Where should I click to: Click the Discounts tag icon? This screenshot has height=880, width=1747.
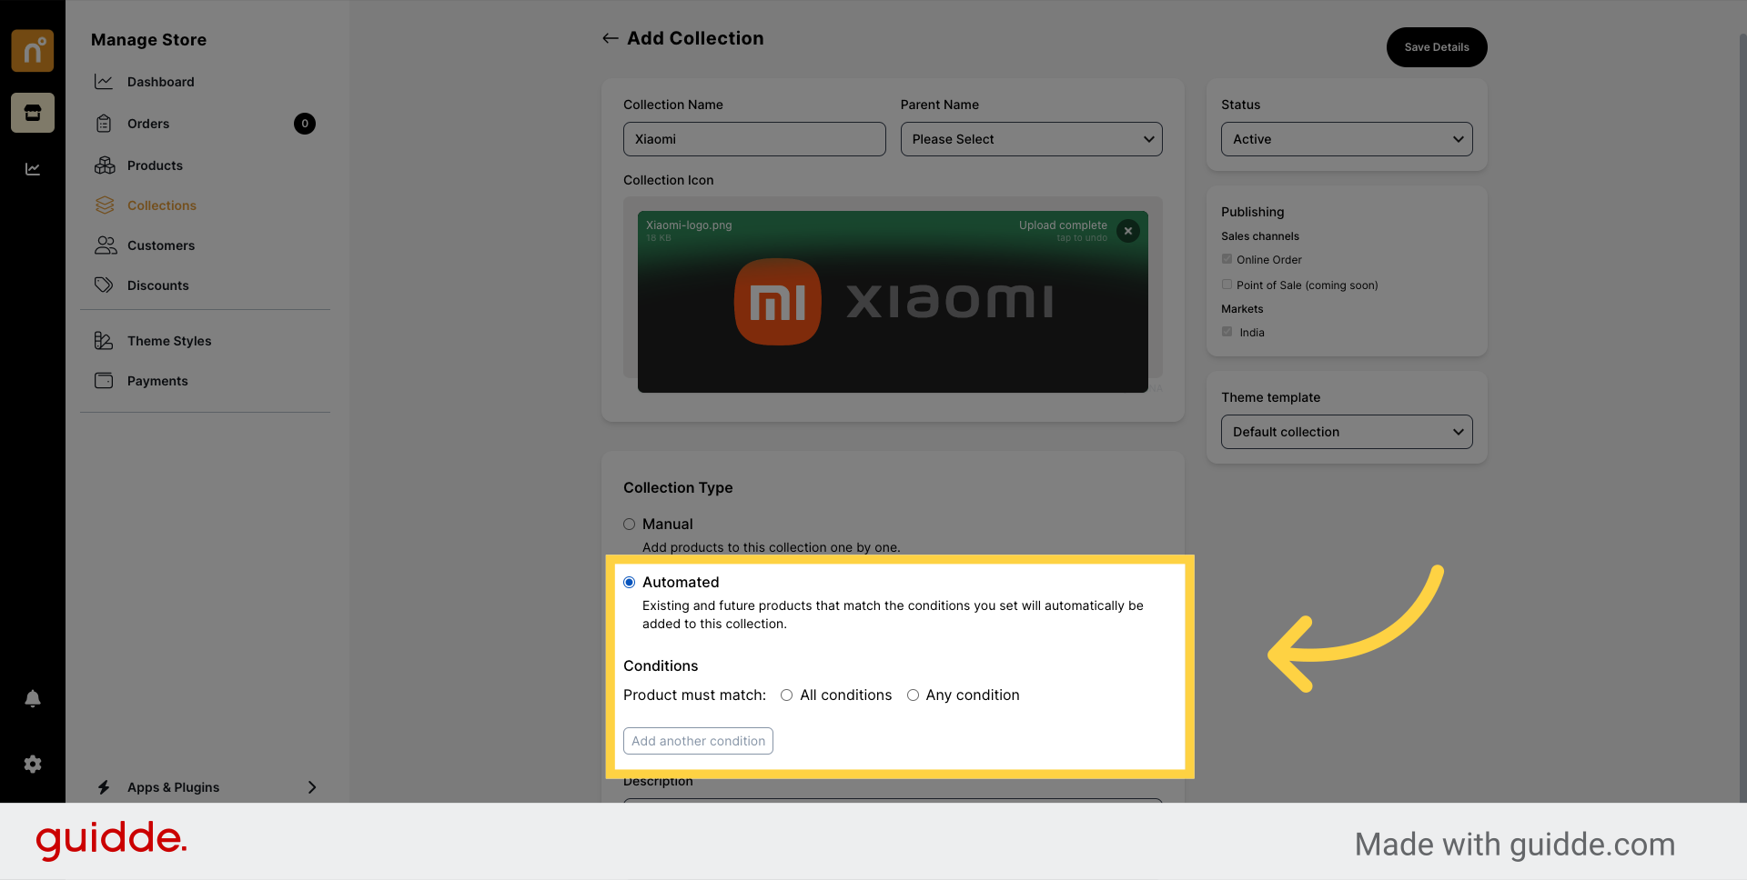(x=105, y=285)
